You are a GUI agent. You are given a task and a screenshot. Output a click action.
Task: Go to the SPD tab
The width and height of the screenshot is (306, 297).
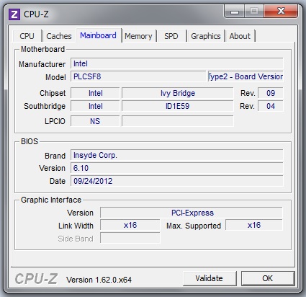click(x=171, y=36)
